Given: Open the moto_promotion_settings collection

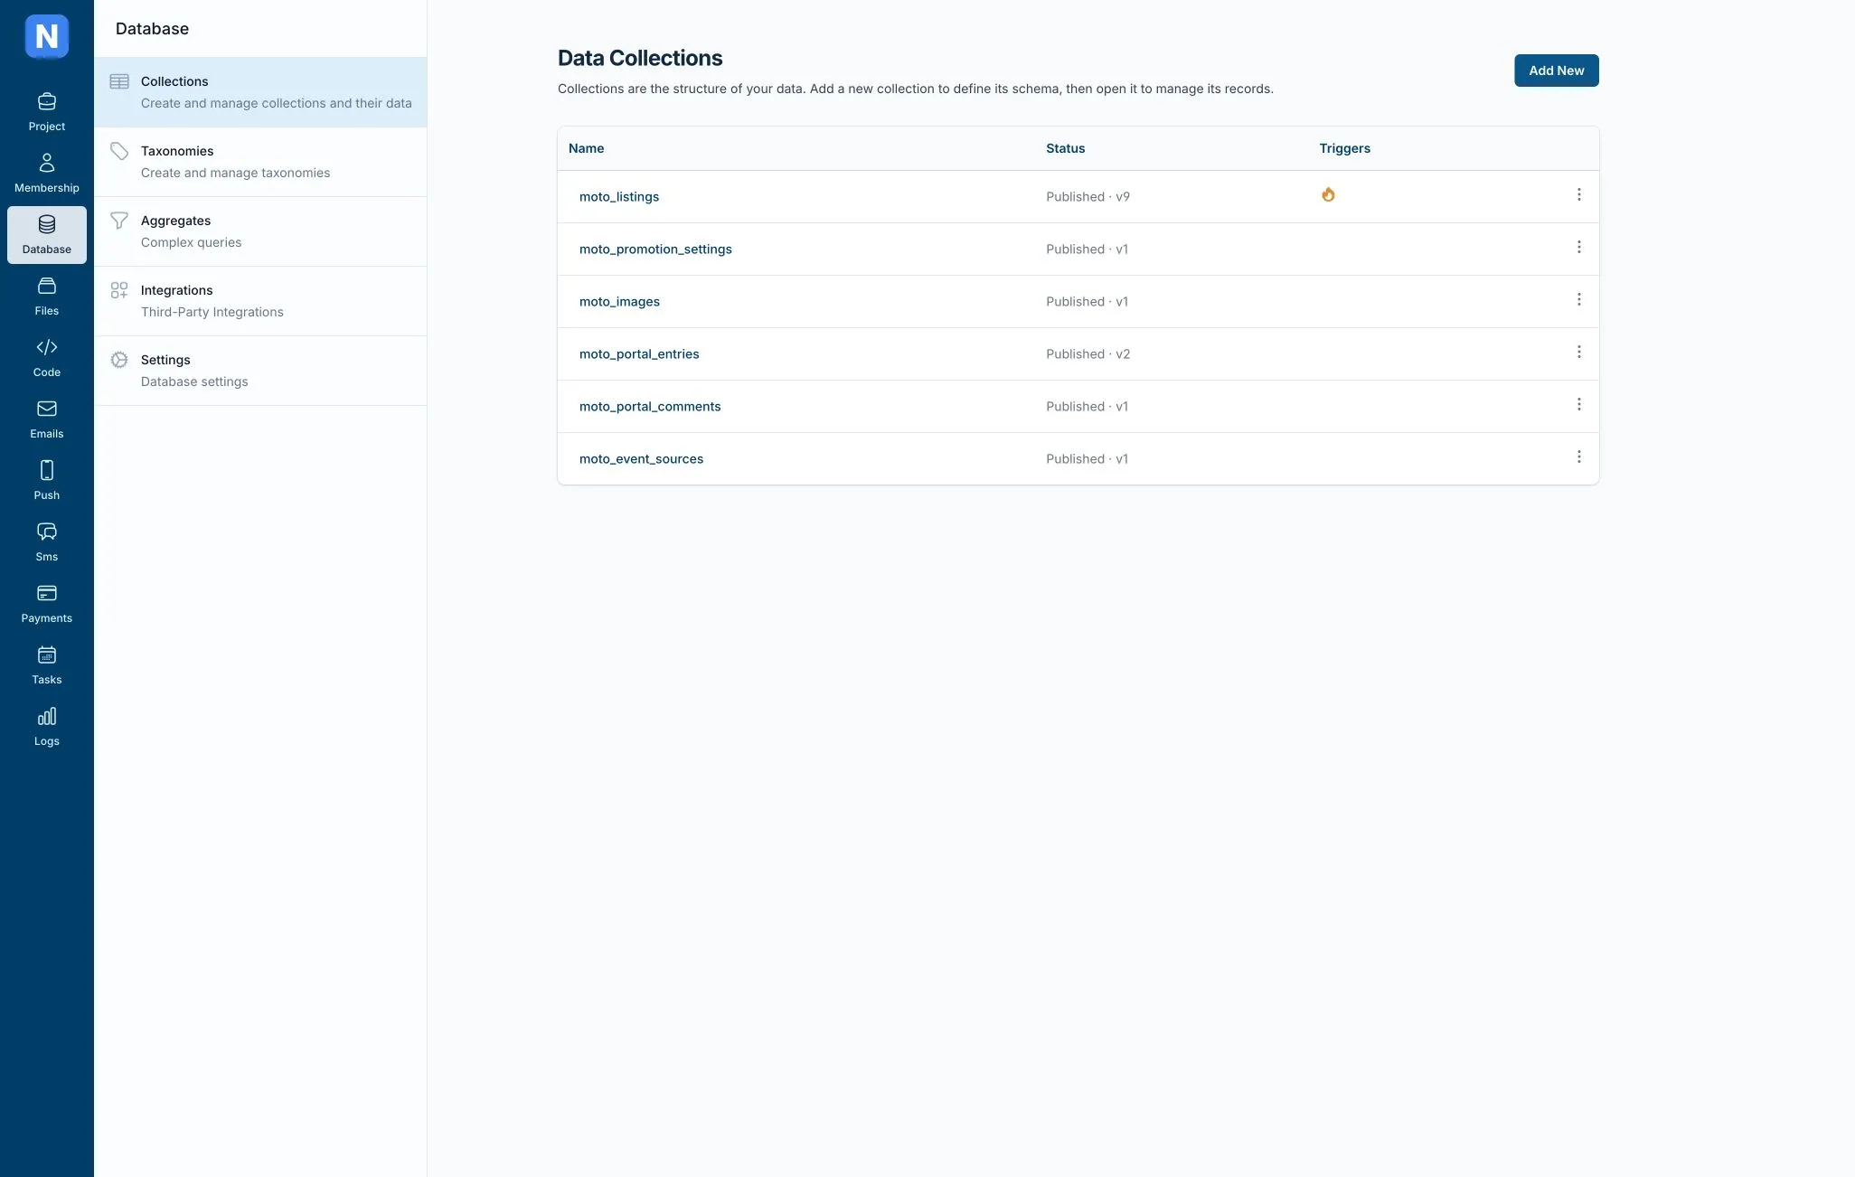Looking at the screenshot, I should pos(655,250).
